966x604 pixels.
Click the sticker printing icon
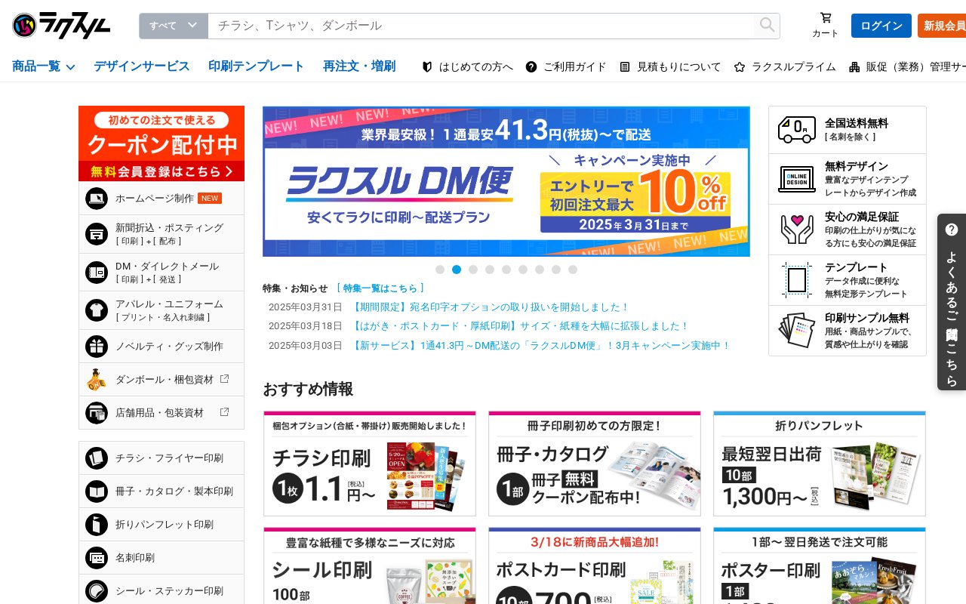point(97,591)
